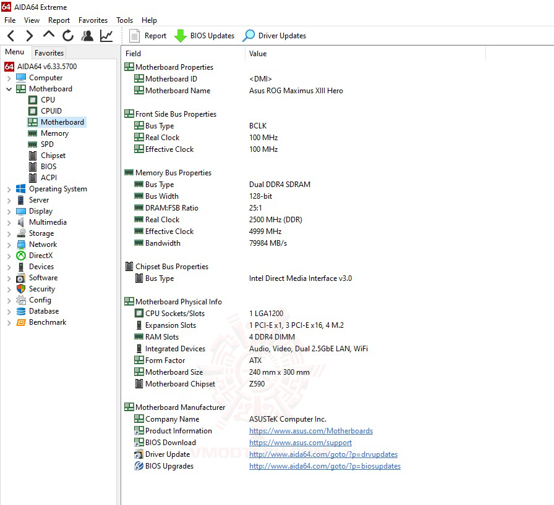Viewport: 554px width, 505px height.
Task: Expand the Network tree node
Action: coord(9,244)
